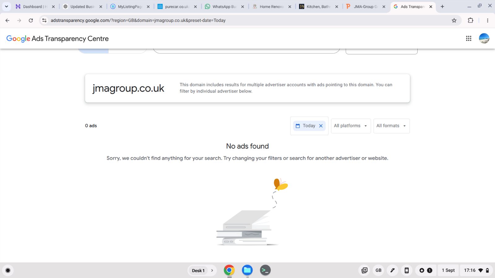Close the Ads Transparency tab
495x278 pixels.
[431, 6]
